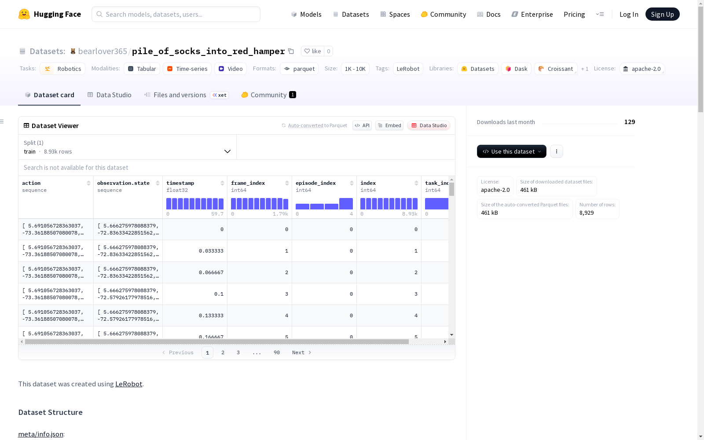
Task: Click the Hugging Face logo icon
Action: 24,14
